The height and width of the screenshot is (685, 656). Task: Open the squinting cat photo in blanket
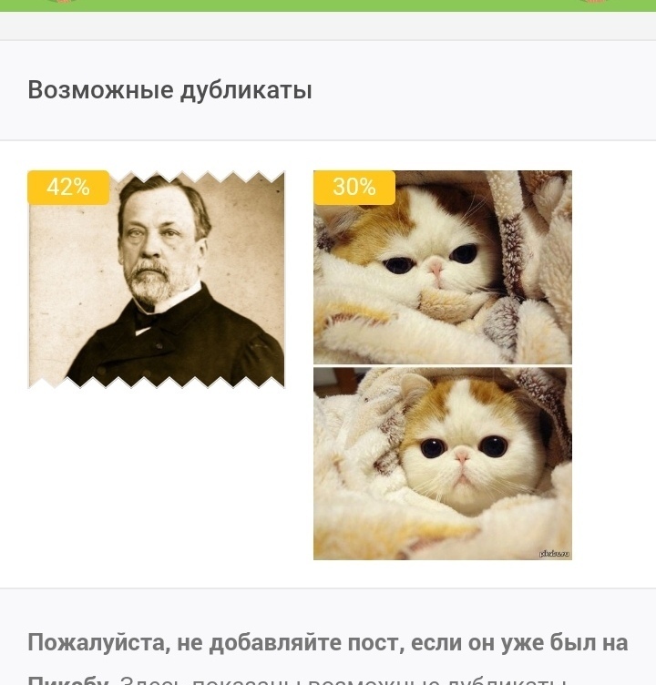pos(443,267)
